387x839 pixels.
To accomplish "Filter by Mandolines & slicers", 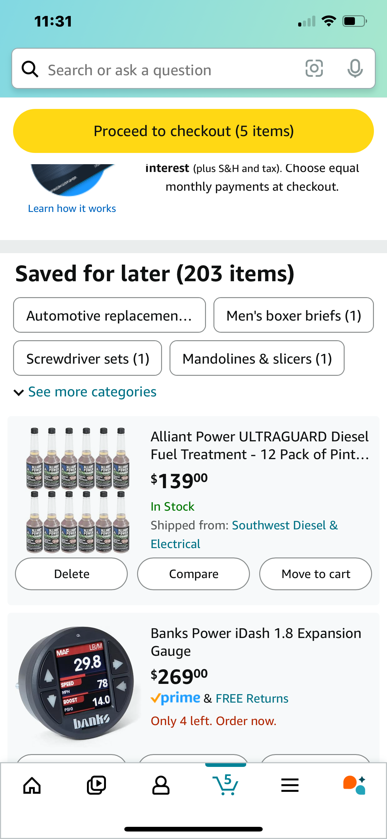I will click(x=256, y=358).
